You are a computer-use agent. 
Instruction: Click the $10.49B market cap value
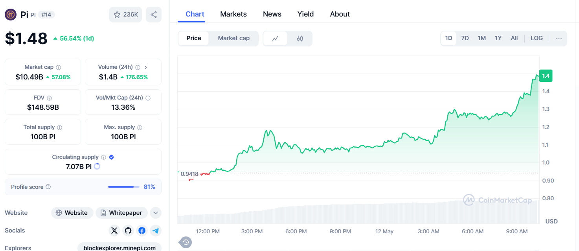(29, 77)
